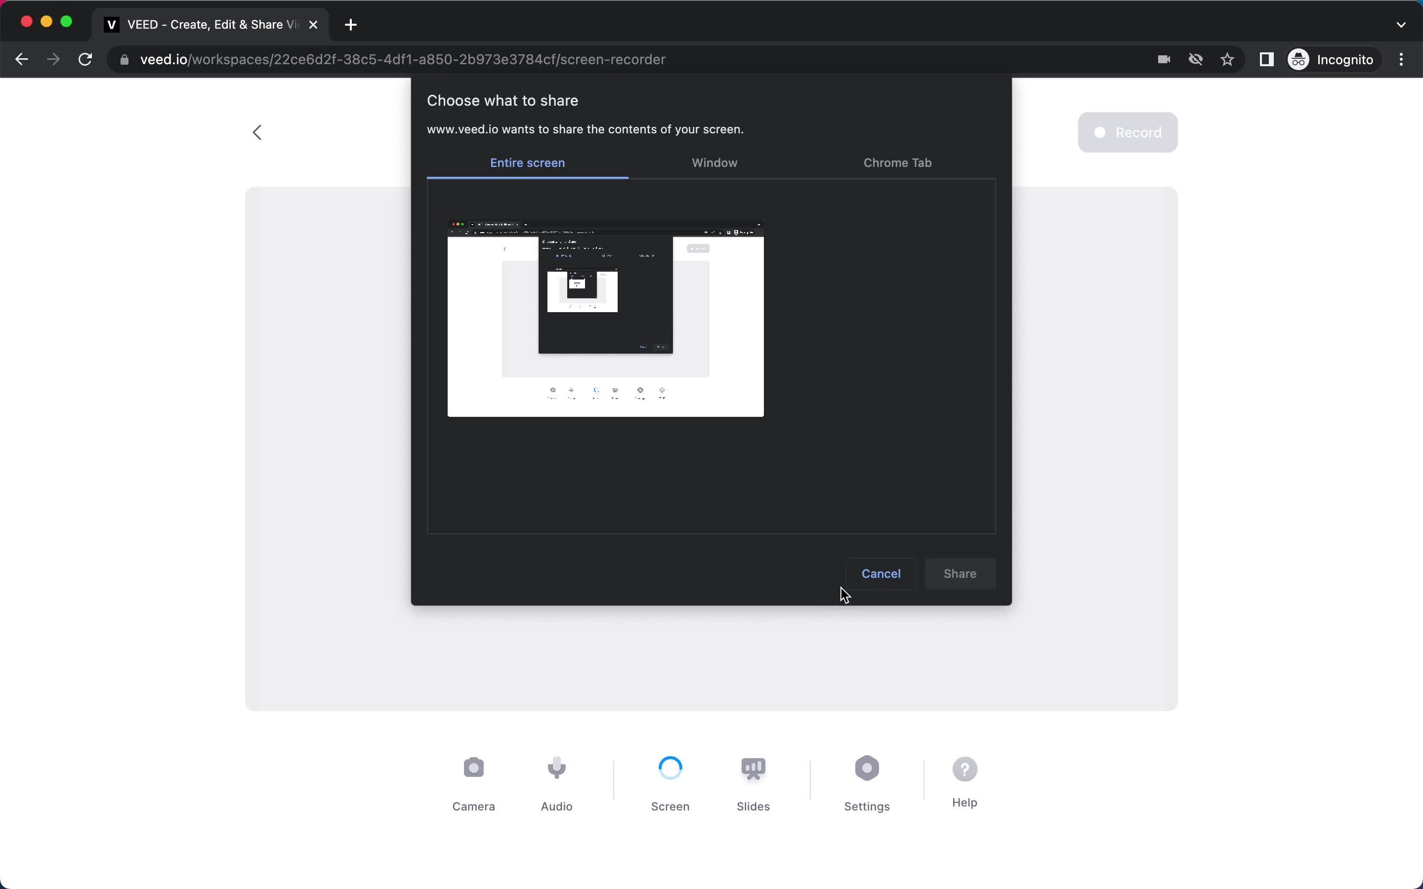Switch to the Window tab
The width and height of the screenshot is (1423, 889).
714,163
